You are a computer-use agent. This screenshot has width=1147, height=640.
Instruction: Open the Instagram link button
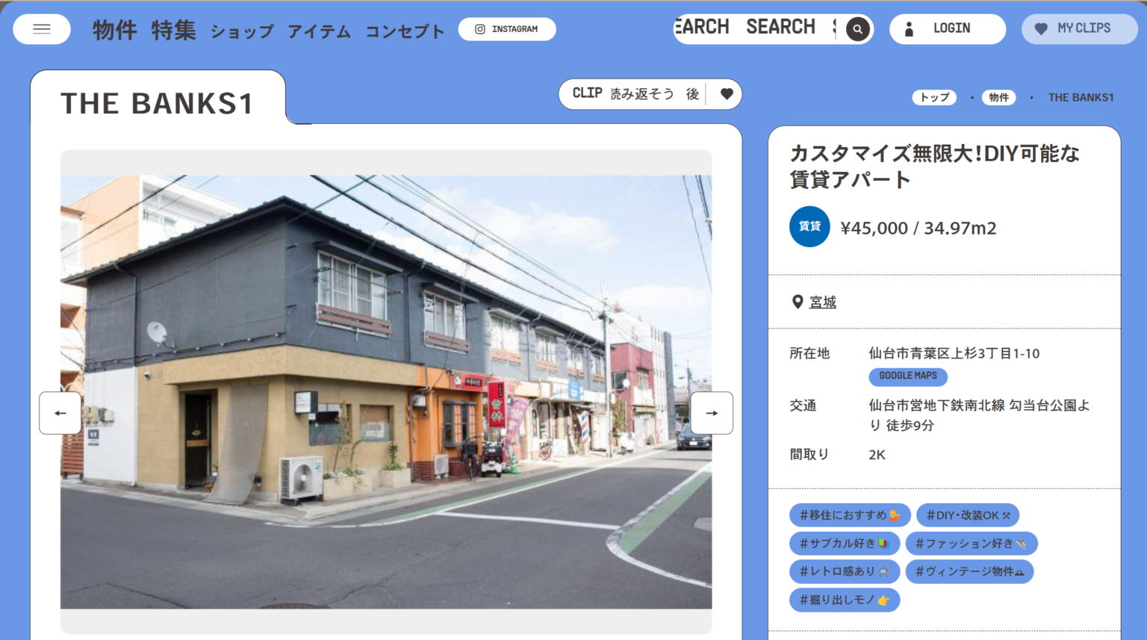(x=506, y=29)
